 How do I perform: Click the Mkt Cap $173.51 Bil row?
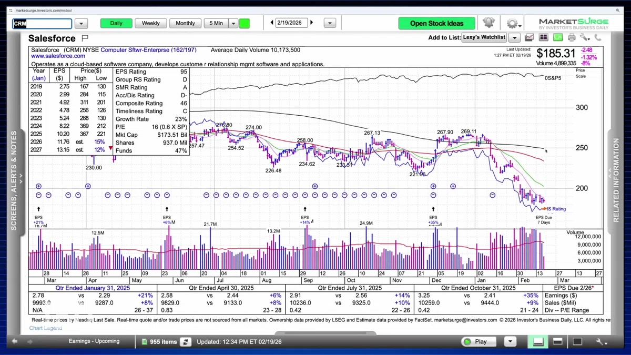pos(151,135)
